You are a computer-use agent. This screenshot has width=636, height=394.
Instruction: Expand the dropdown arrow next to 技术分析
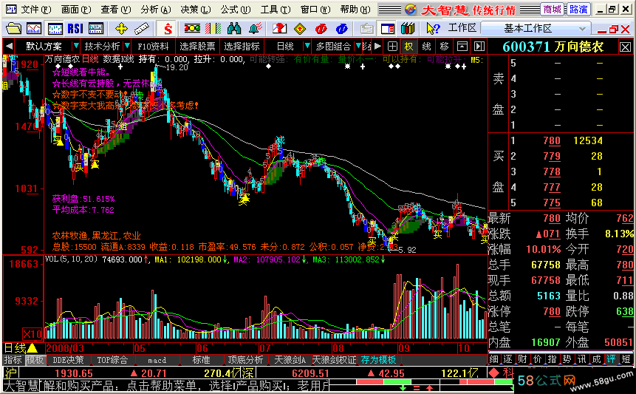pos(127,47)
